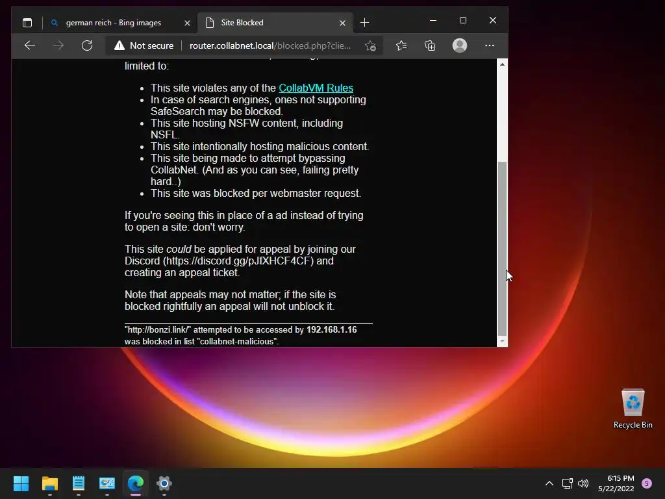Click the router.collabnet.local address bar
Screen dimensions: 665x499
270,45
